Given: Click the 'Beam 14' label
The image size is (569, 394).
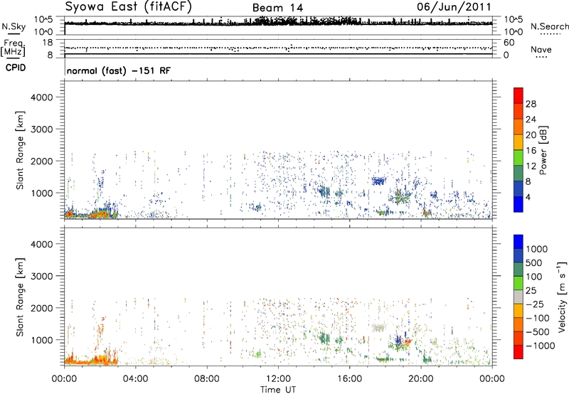Looking at the screenshot, I should pos(277,8).
